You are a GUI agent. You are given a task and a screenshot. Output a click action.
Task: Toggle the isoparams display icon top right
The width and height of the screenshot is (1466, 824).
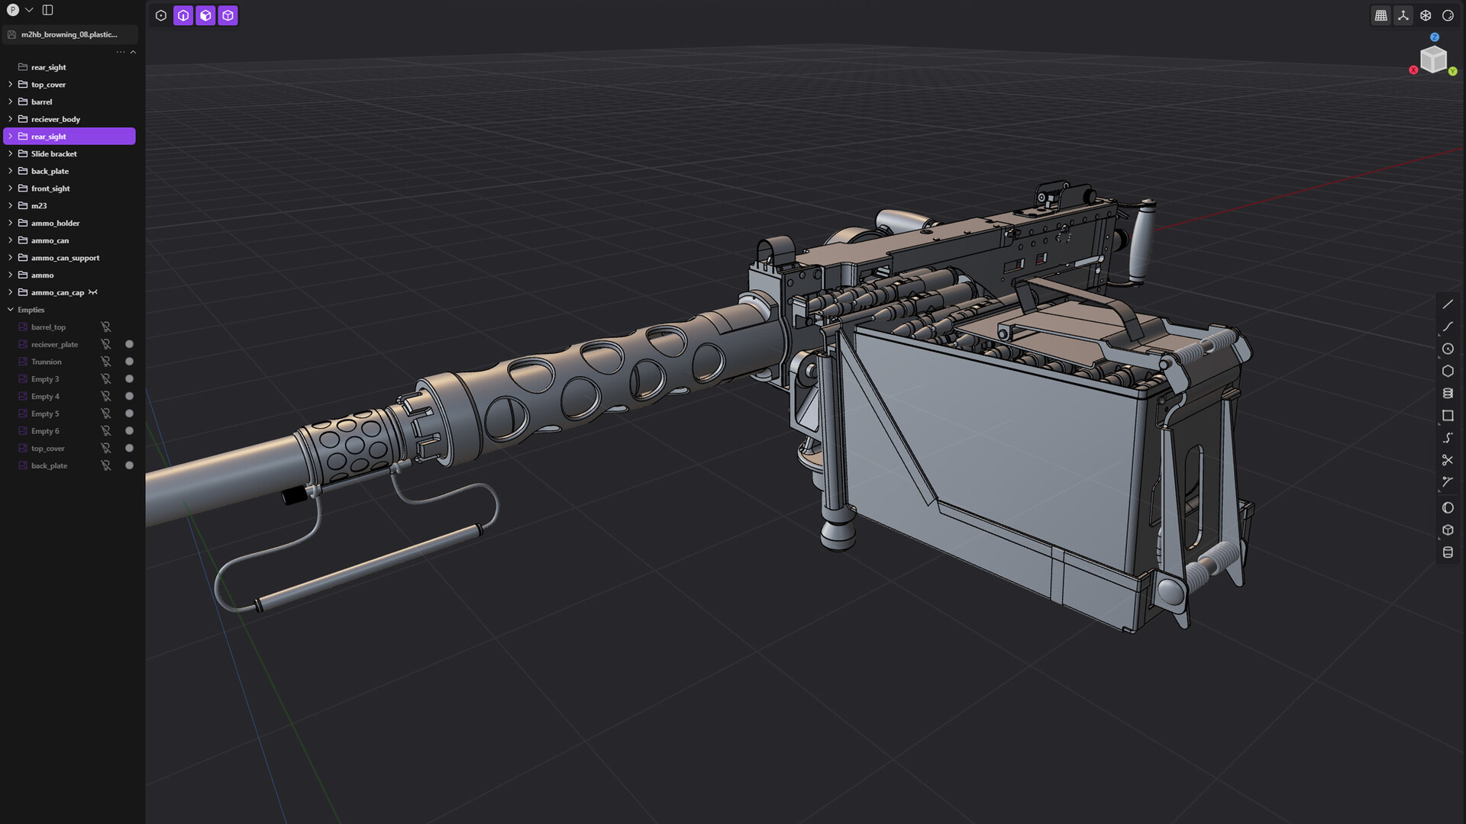(x=1425, y=15)
